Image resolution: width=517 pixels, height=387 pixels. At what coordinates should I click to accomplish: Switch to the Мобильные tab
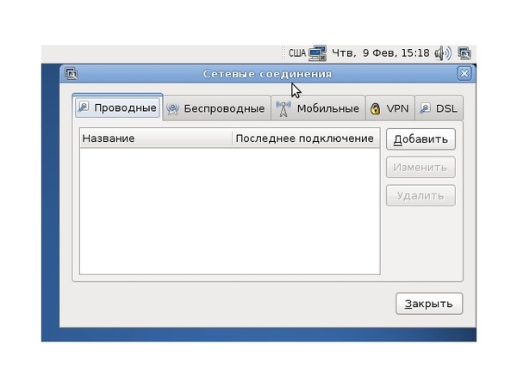tap(318, 108)
